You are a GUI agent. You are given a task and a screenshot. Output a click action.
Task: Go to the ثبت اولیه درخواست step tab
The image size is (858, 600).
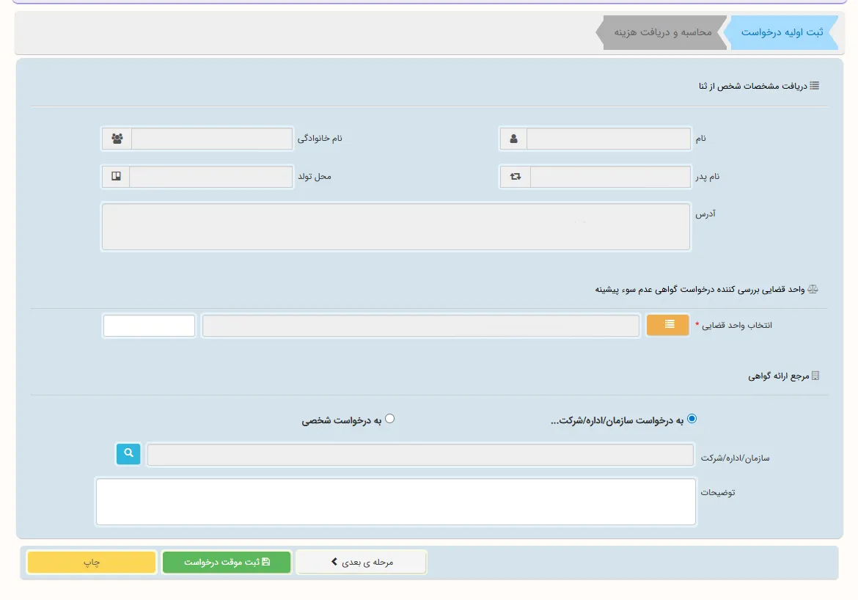point(782,33)
